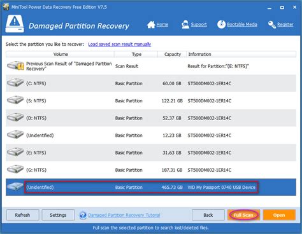Click the Damaged Partition Recovery warning drive icon
The width and height of the screenshot is (302, 234).
click(x=15, y=24)
